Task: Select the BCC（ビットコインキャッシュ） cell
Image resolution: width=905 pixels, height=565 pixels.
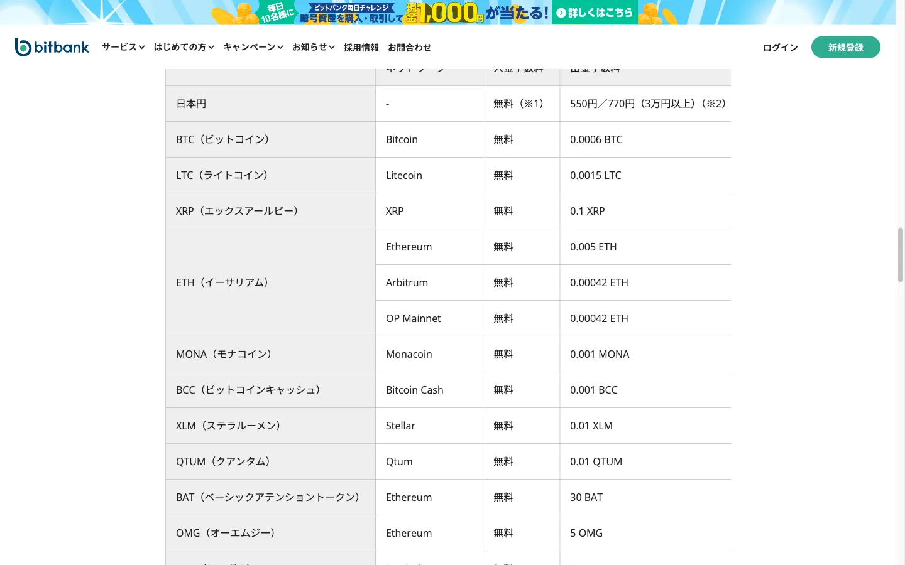Action: [271, 390]
